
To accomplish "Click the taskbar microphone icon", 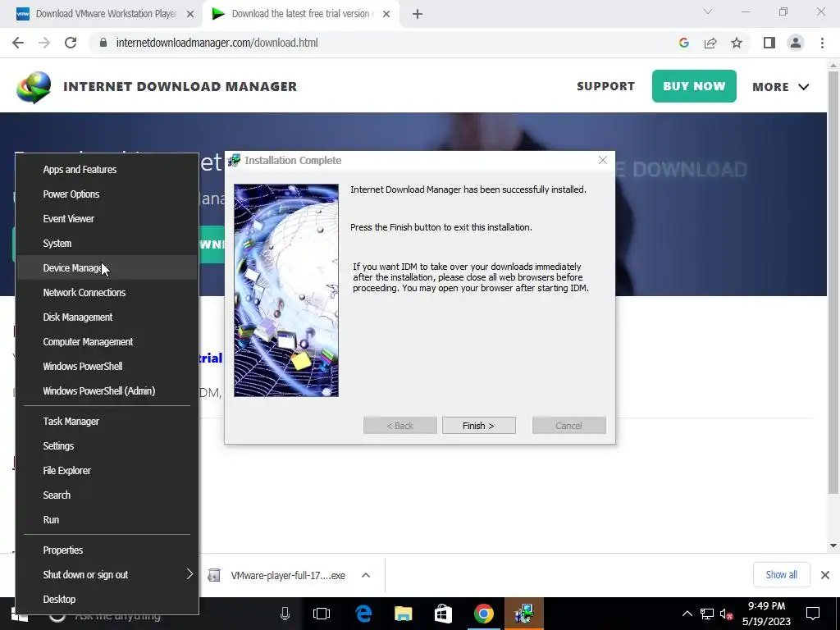I will 285,614.
